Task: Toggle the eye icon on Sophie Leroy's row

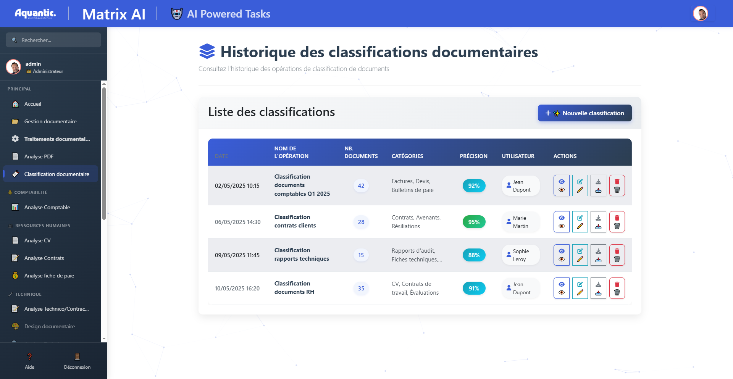Action: (561, 255)
